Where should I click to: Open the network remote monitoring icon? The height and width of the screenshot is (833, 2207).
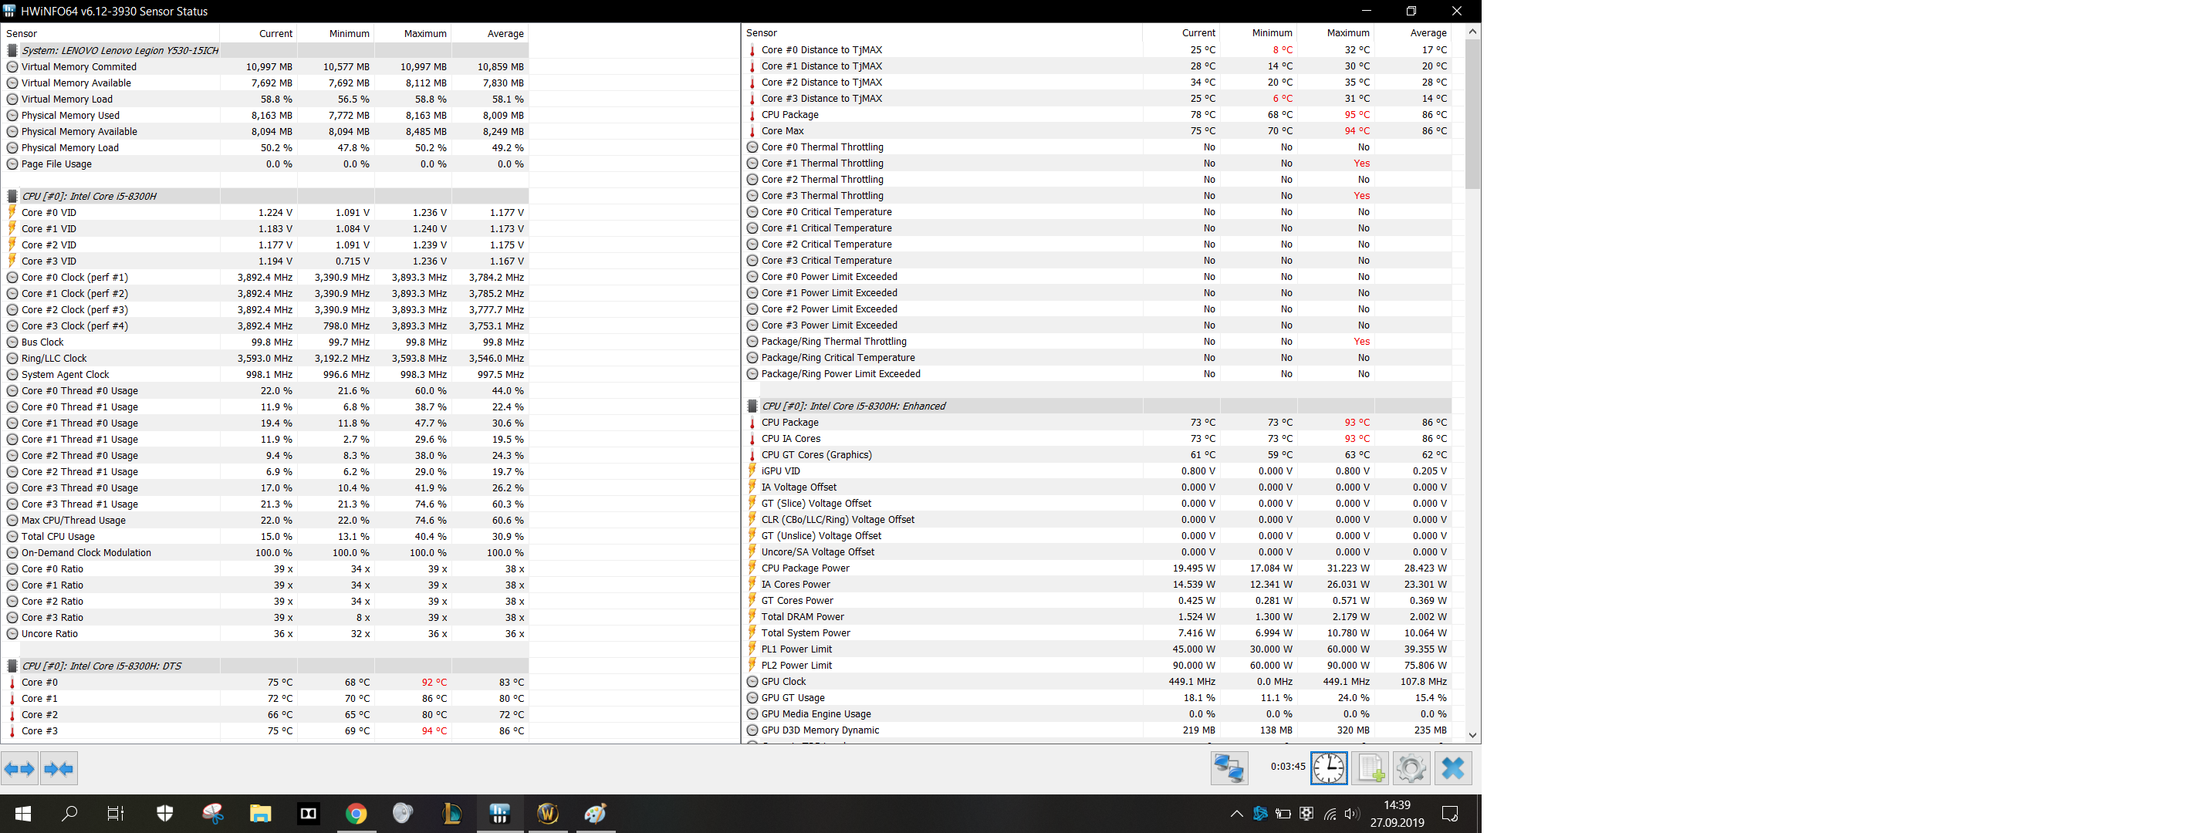(1229, 768)
